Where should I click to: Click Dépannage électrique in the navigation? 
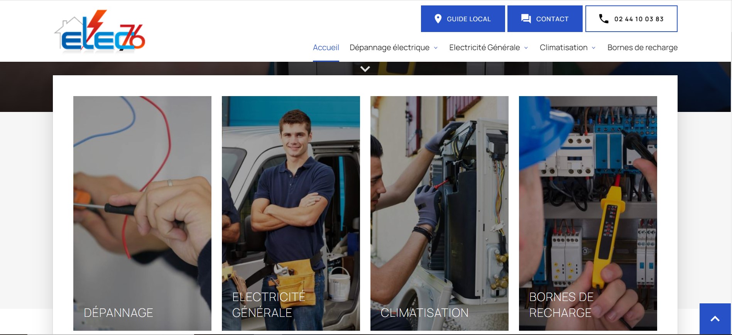[389, 47]
